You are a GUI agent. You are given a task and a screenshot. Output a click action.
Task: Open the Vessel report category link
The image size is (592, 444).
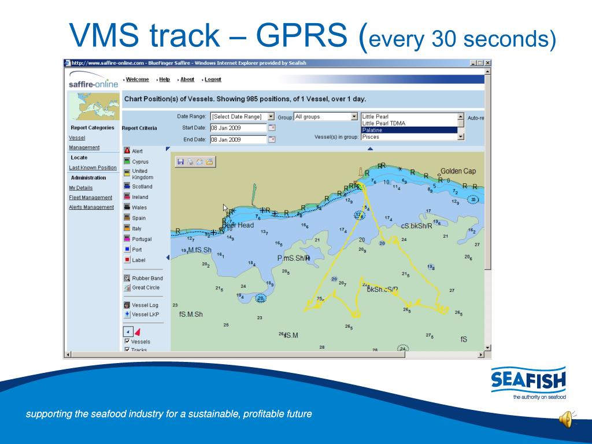click(x=77, y=138)
